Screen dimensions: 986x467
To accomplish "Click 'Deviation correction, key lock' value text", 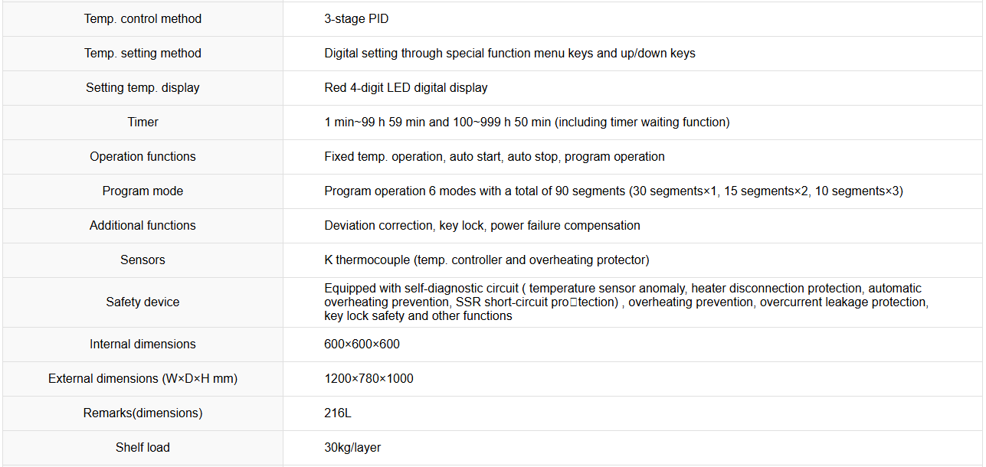I will click(x=405, y=225).
